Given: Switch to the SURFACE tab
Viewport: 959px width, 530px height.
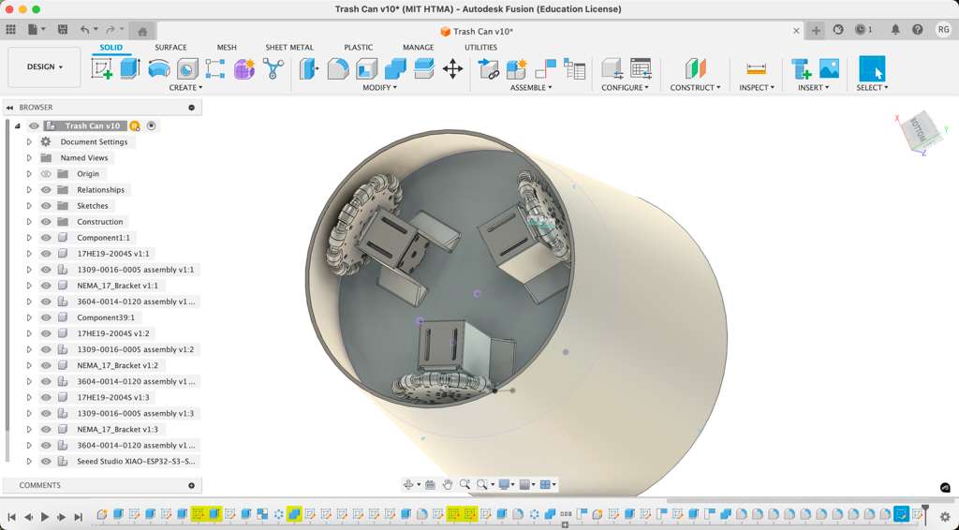Looking at the screenshot, I should tap(170, 47).
